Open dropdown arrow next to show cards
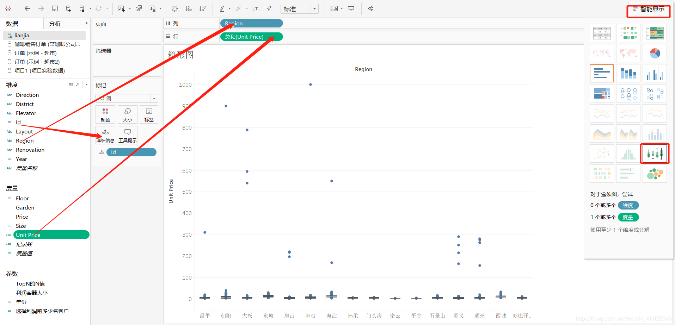Viewport: 675px width, 325px height. point(342,8)
